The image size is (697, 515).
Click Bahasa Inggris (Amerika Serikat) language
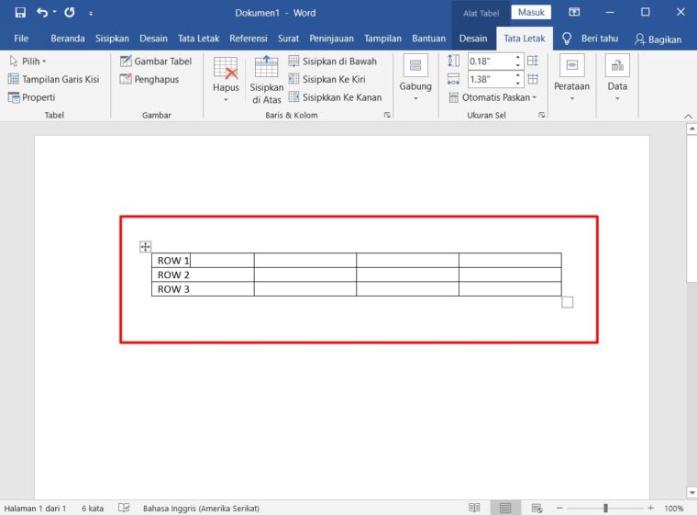[201, 508]
